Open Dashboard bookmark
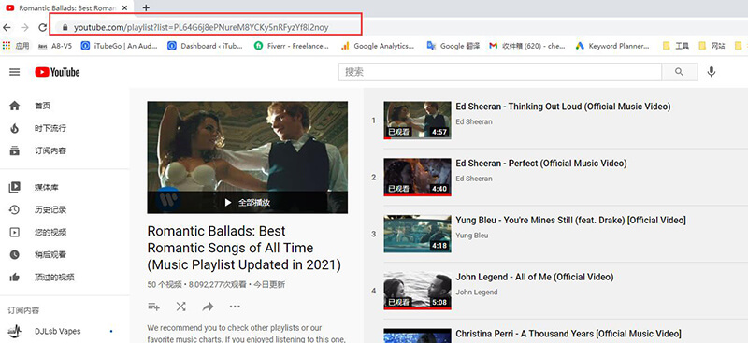The width and height of the screenshot is (748, 343). point(205,46)
